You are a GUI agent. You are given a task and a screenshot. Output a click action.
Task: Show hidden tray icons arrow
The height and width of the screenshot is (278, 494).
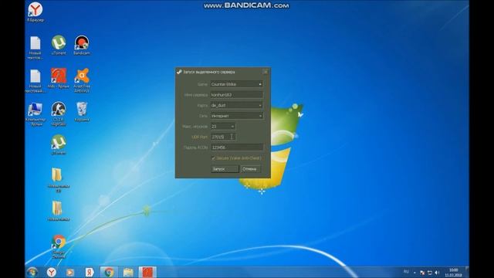pos(414,273)
